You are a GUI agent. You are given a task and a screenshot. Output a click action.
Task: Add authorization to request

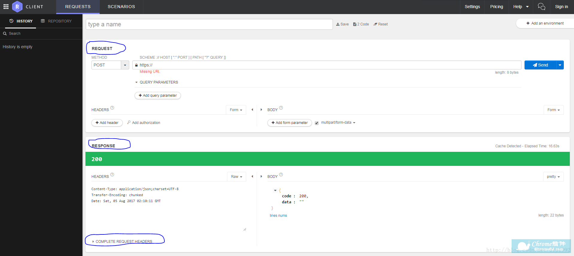click(144, 123)
